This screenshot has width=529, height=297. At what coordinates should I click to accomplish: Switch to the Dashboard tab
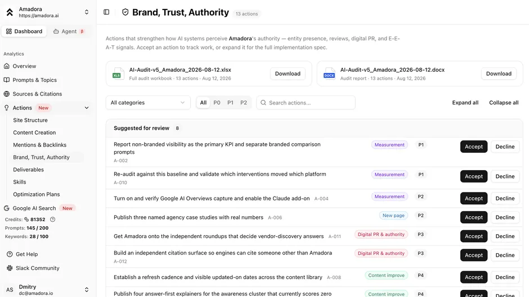24,31
